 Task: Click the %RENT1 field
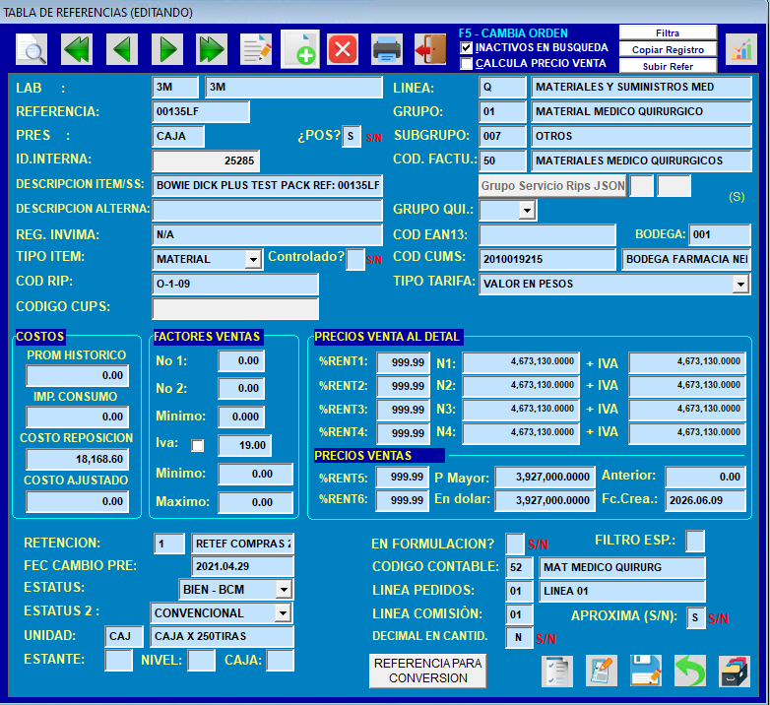coord(403,362)
